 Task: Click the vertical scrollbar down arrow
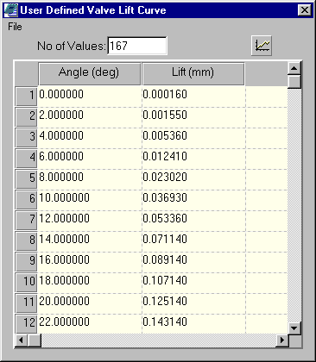294,328
